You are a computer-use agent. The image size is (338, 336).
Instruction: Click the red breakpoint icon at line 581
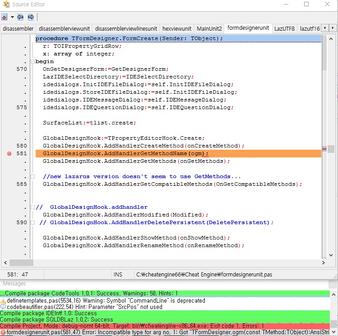tap(9, 154)
